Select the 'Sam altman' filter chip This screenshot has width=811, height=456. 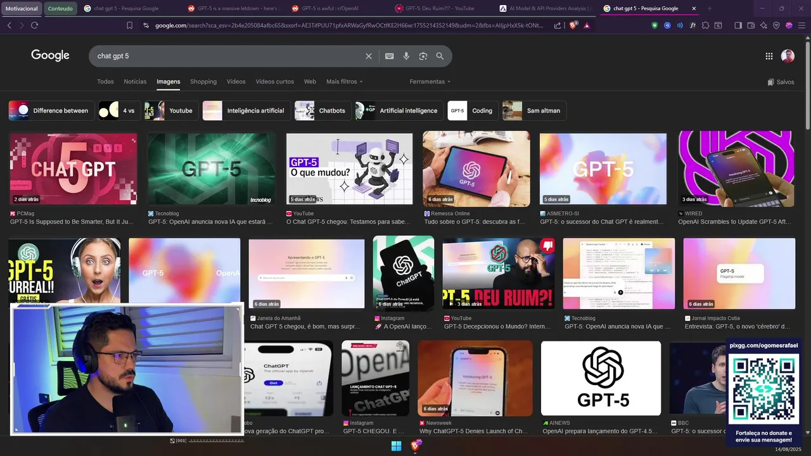point(534,110)
